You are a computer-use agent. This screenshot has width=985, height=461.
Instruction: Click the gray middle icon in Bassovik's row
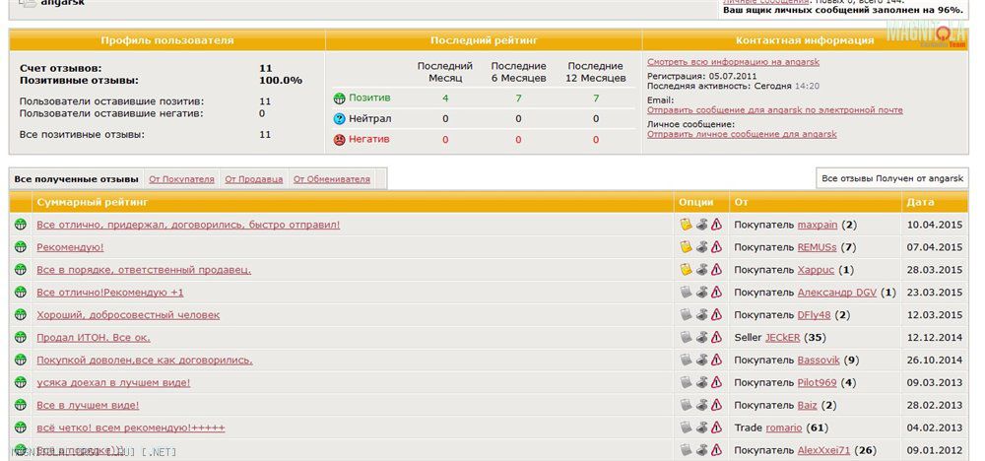click(x=702, y=361)
